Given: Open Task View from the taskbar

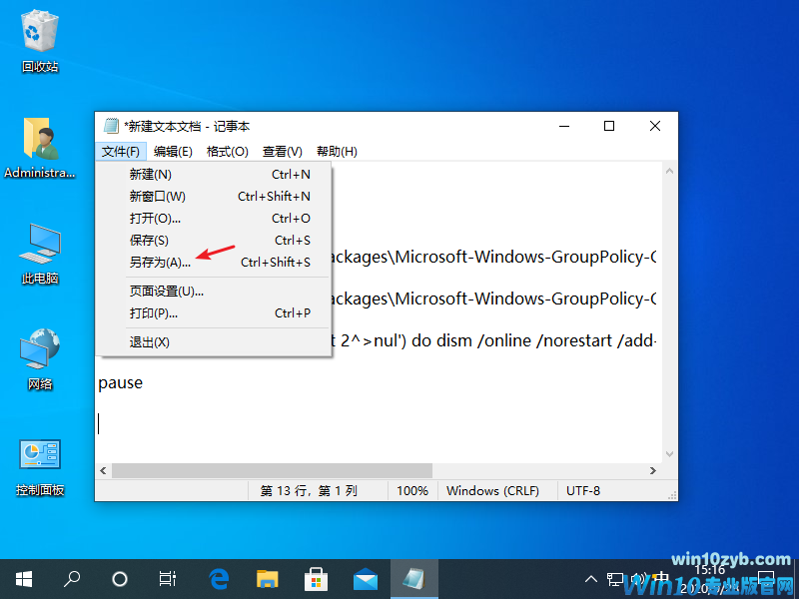Looking at the screenshot, I should pos(167,579).
